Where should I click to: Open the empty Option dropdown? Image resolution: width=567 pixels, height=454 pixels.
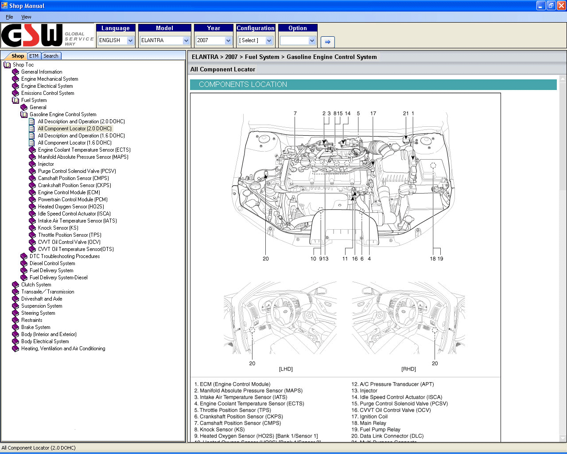click(x=298, y=40)
